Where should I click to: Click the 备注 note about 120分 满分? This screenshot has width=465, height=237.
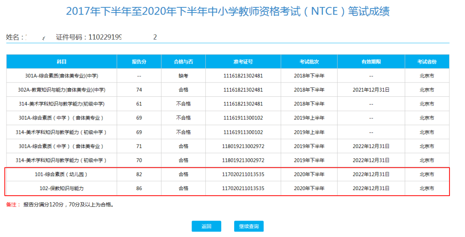tap(60, 205)
